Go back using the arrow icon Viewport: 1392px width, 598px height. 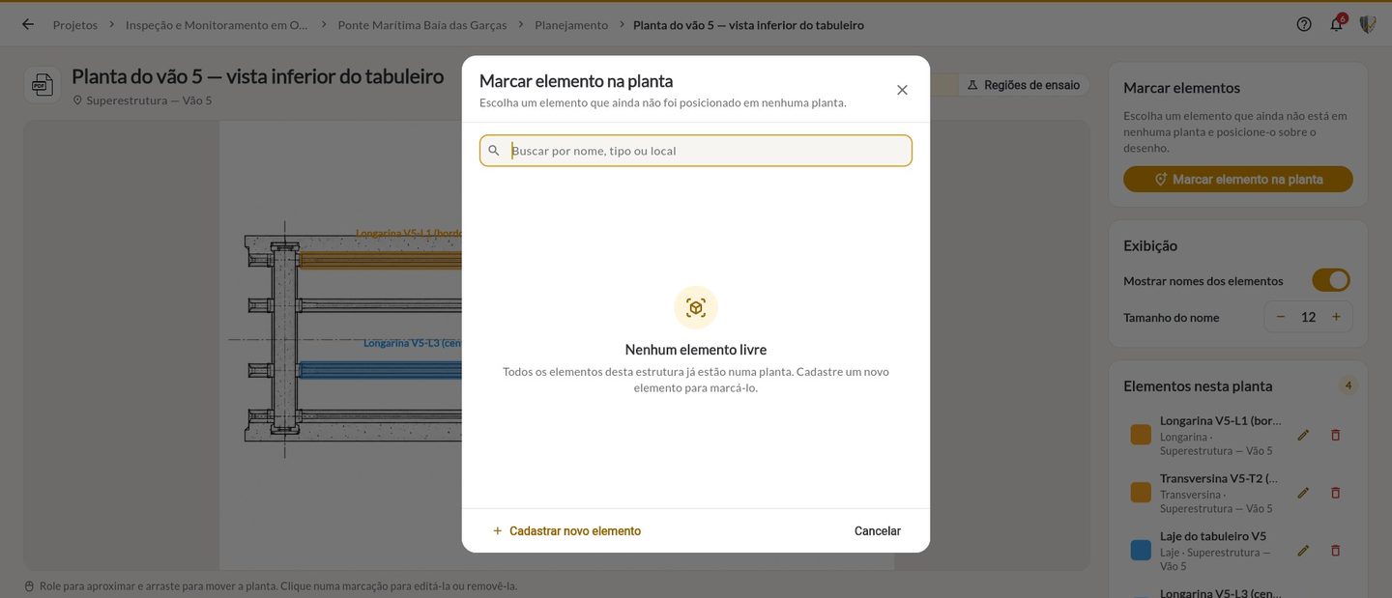(x=28, y=24)
